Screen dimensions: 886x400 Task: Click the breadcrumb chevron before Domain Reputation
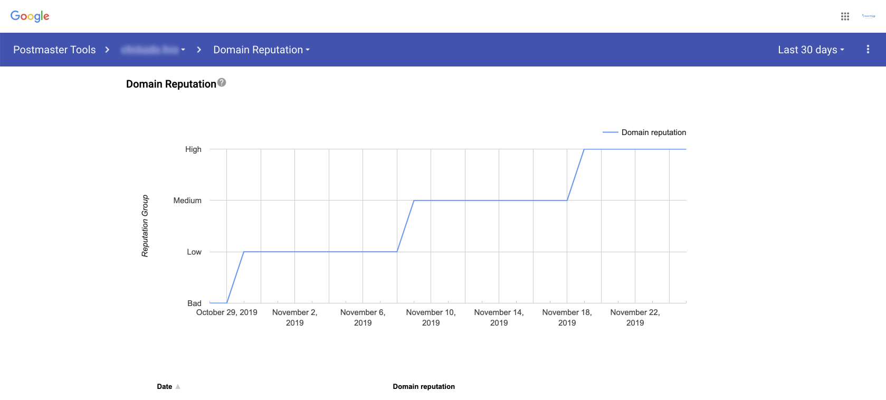point(199,50)
